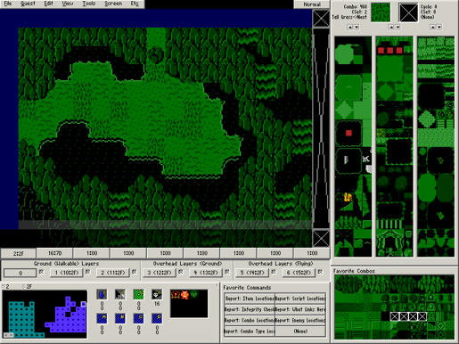Click the Overhead Layers (Flying) label
This screenshot has height=344, width=459.
coord(280,264)
